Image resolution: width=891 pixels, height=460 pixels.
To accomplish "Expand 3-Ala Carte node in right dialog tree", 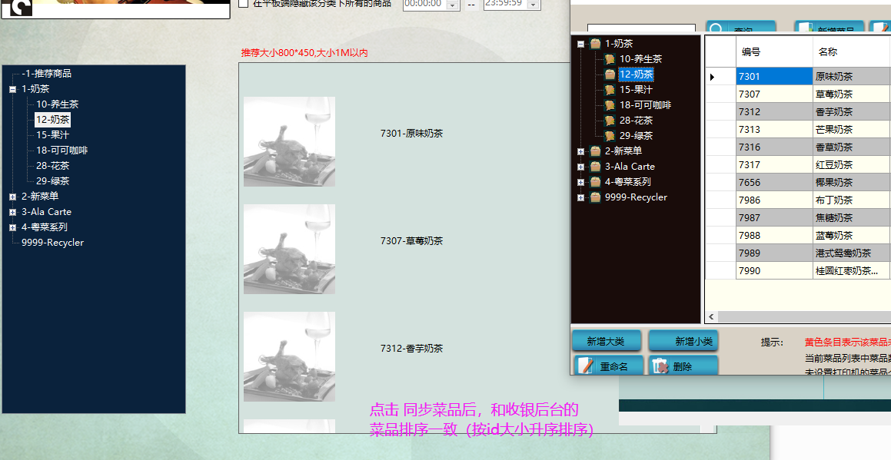I will click(x=580, y=167).
